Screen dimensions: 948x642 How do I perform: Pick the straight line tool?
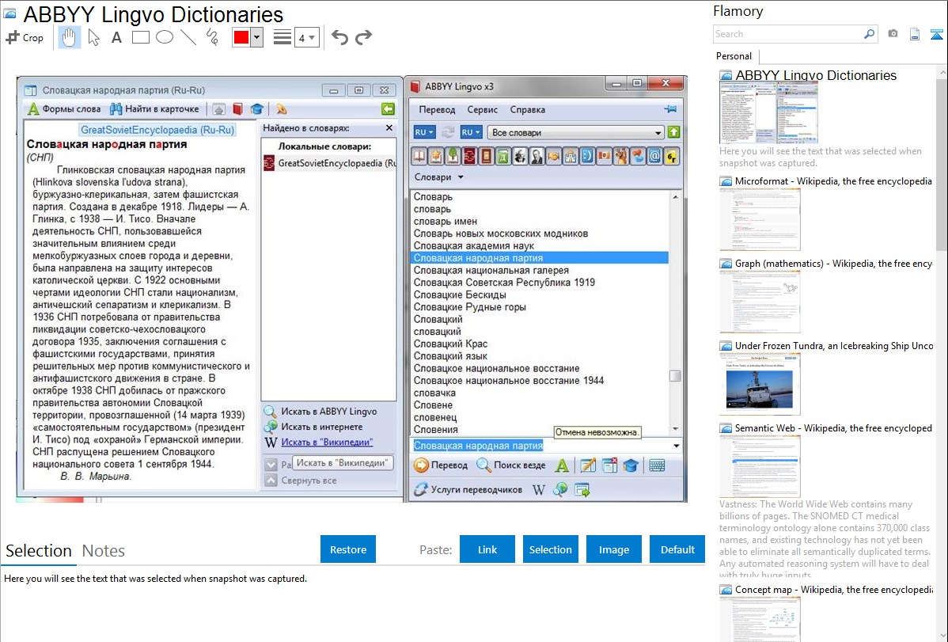pos(188,37)
